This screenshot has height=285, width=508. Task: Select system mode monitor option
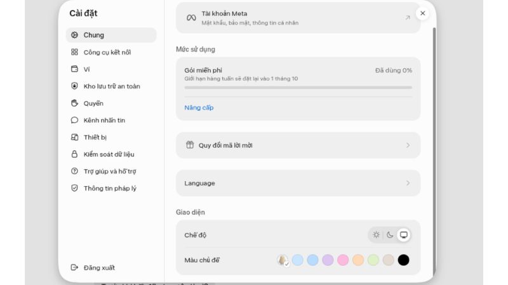tap(403, 235)
